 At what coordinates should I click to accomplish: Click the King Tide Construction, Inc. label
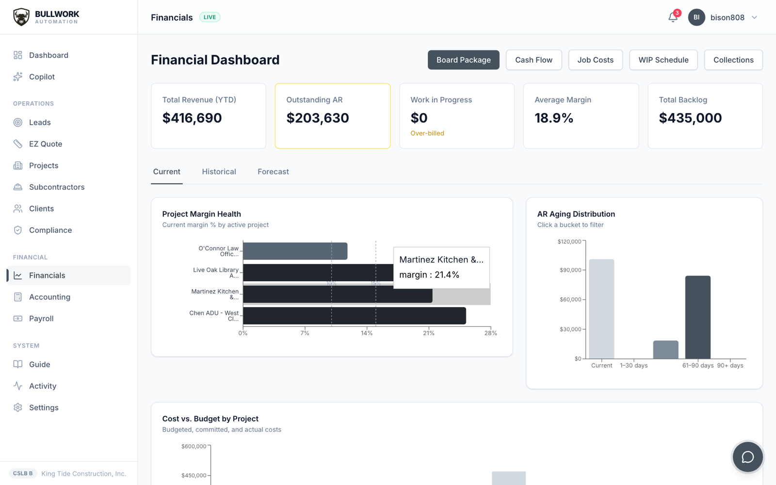pyautogui.click(x=83, y=474)
